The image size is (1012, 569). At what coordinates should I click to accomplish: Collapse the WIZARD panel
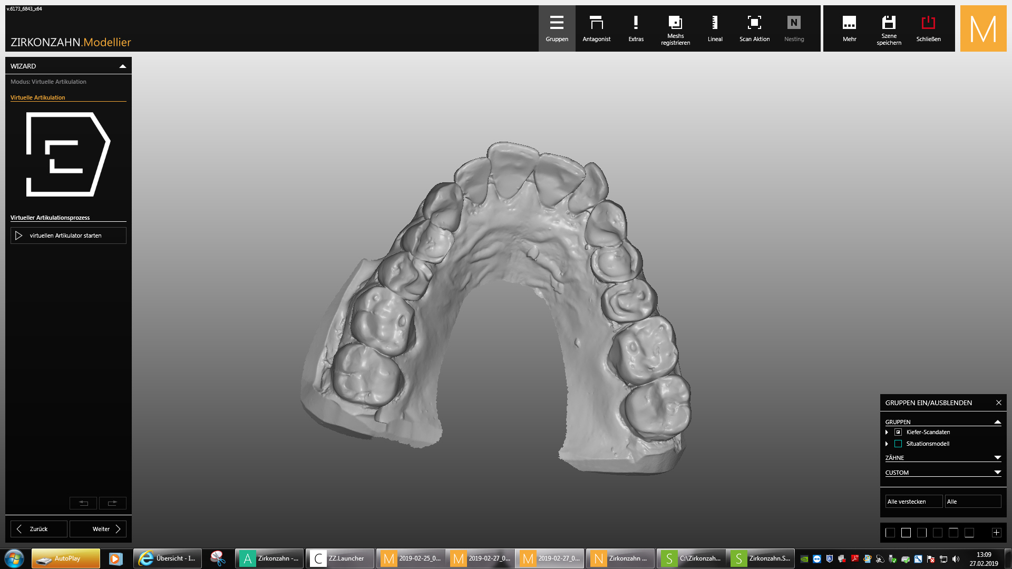click(x=123, y=66)
